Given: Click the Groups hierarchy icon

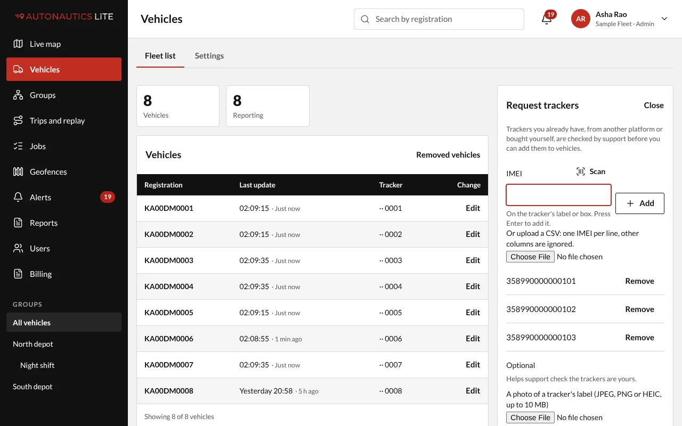Looking at the screenshot, I should pos(18,95).
